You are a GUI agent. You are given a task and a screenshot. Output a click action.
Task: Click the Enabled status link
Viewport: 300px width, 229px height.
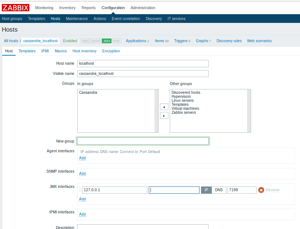coord(70,41)
